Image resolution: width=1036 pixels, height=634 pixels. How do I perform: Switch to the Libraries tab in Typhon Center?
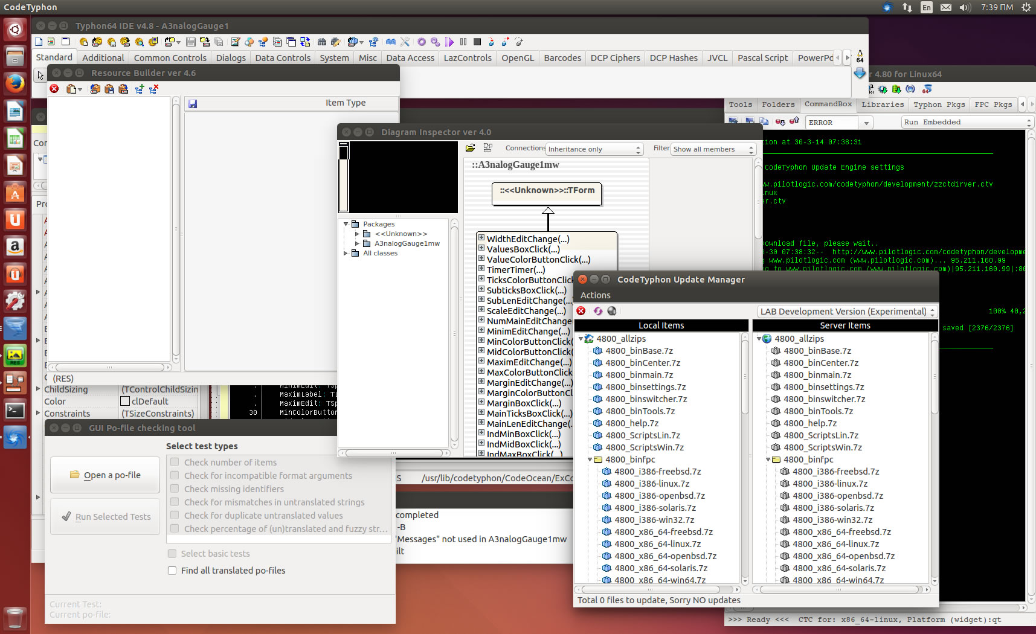click(x=883, y=104)
